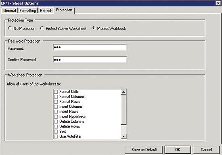Open the General tab
This screenshot has width=222, height=155.
10,10
